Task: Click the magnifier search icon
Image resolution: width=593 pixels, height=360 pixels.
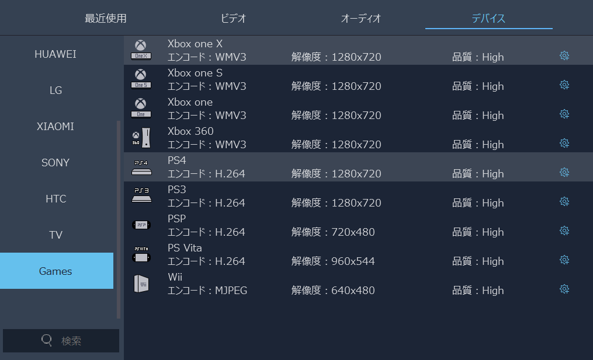Action: click(x=47, y=340)
